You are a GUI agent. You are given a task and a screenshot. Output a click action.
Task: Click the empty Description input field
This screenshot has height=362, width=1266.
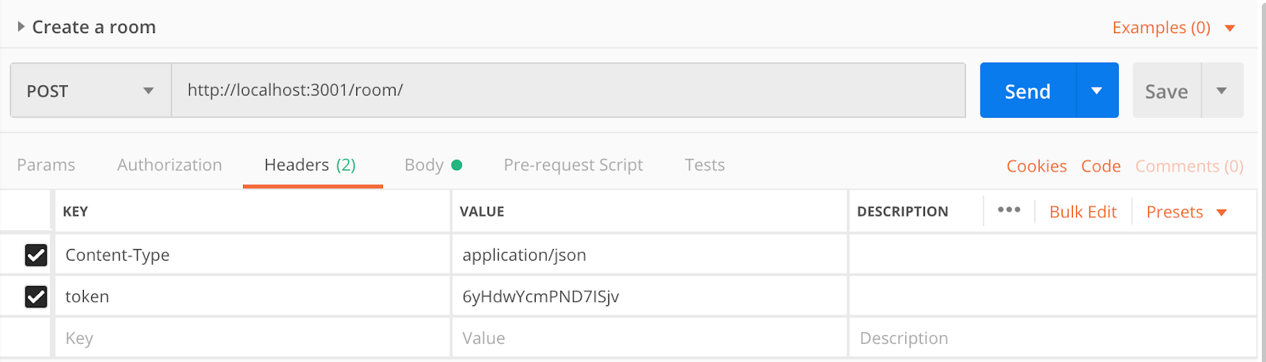(x=1052, y=338)
